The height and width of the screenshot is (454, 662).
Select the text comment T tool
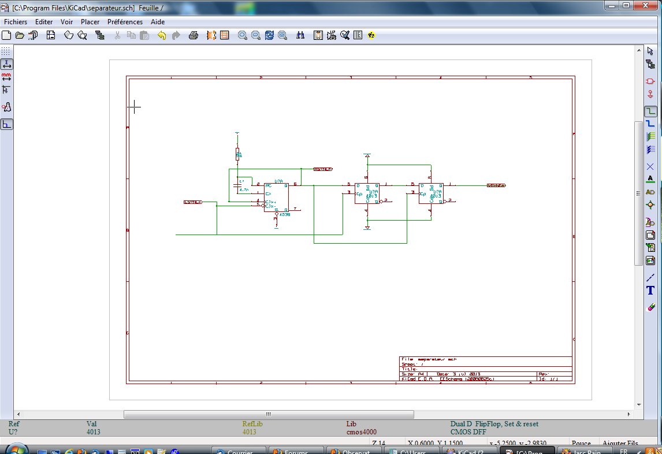[x=650, y=290]
